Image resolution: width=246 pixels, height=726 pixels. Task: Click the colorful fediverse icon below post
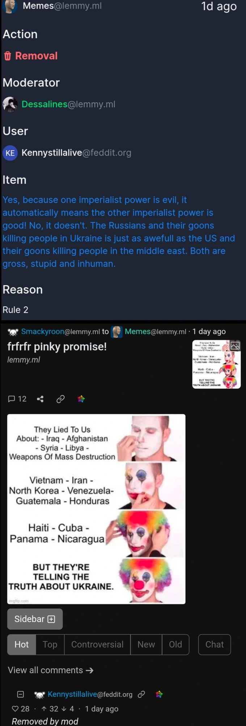(x=81, y=399)
